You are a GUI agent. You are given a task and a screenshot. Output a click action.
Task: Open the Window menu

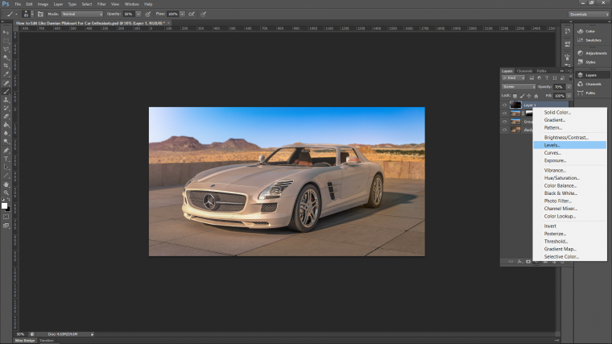(131, 4)
